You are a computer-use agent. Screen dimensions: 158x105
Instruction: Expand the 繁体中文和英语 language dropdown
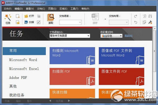[70, 36]
